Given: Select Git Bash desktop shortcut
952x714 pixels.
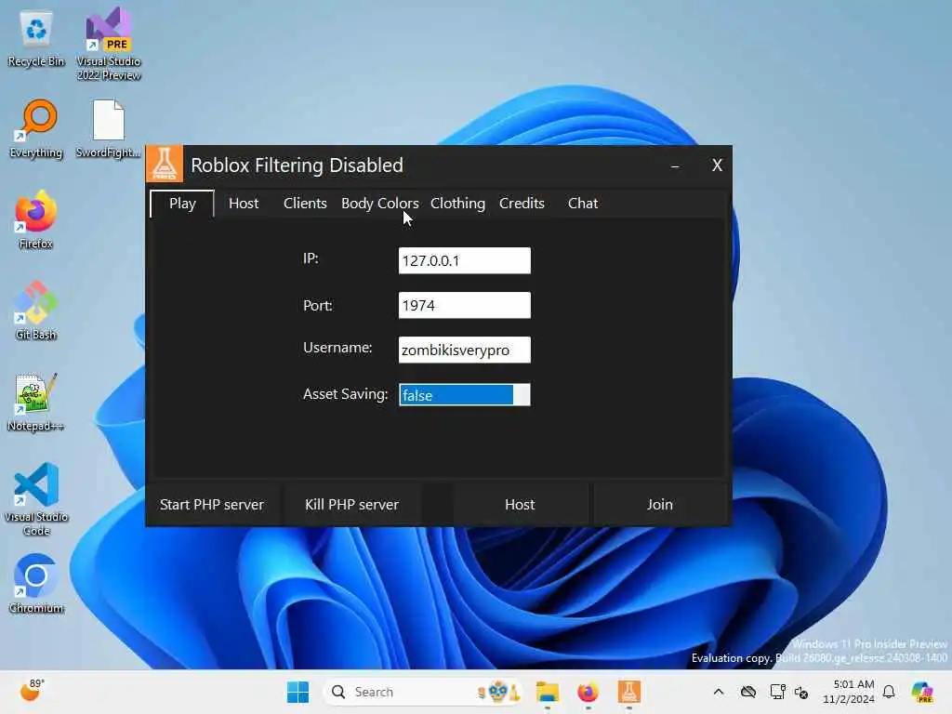Looking at the screenshot, I should click(x=36, y=311).
